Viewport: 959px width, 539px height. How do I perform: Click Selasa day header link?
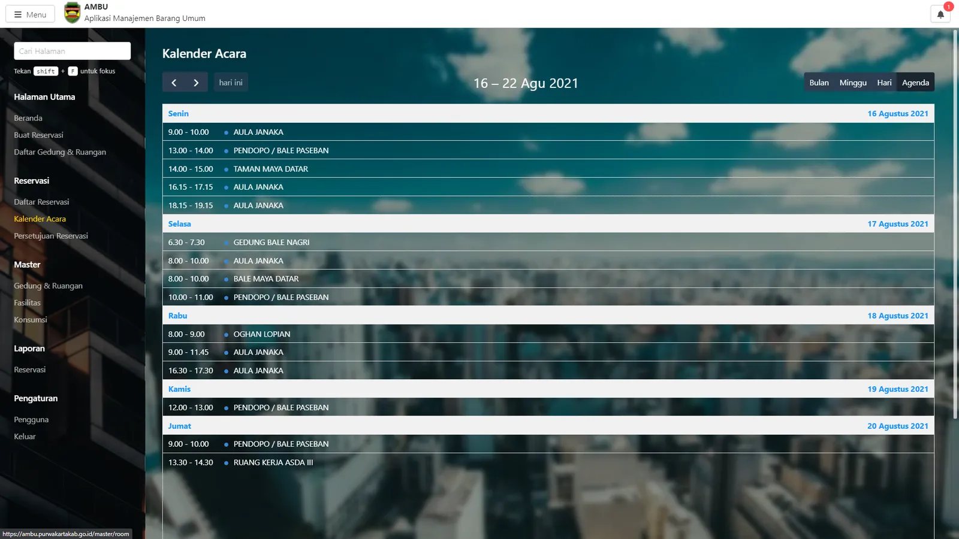click(x=179, y=224)
